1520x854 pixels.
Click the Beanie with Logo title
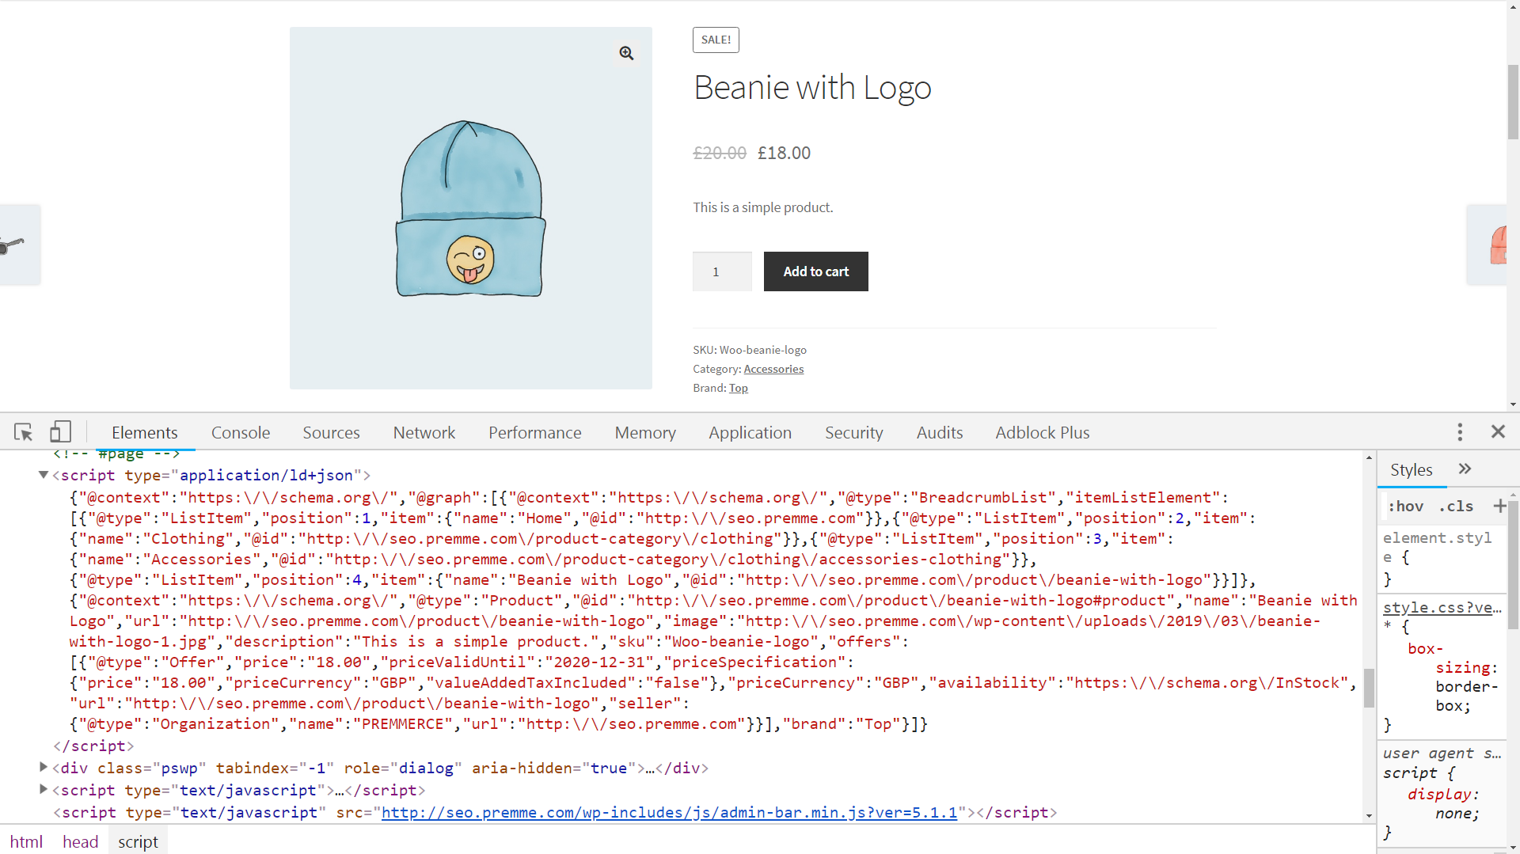pyautogui.click(x=812, y=87)
